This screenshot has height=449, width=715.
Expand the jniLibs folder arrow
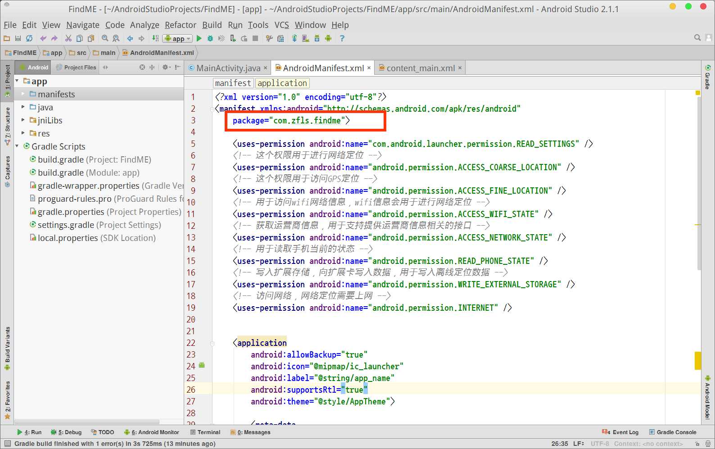click(23, 120)
